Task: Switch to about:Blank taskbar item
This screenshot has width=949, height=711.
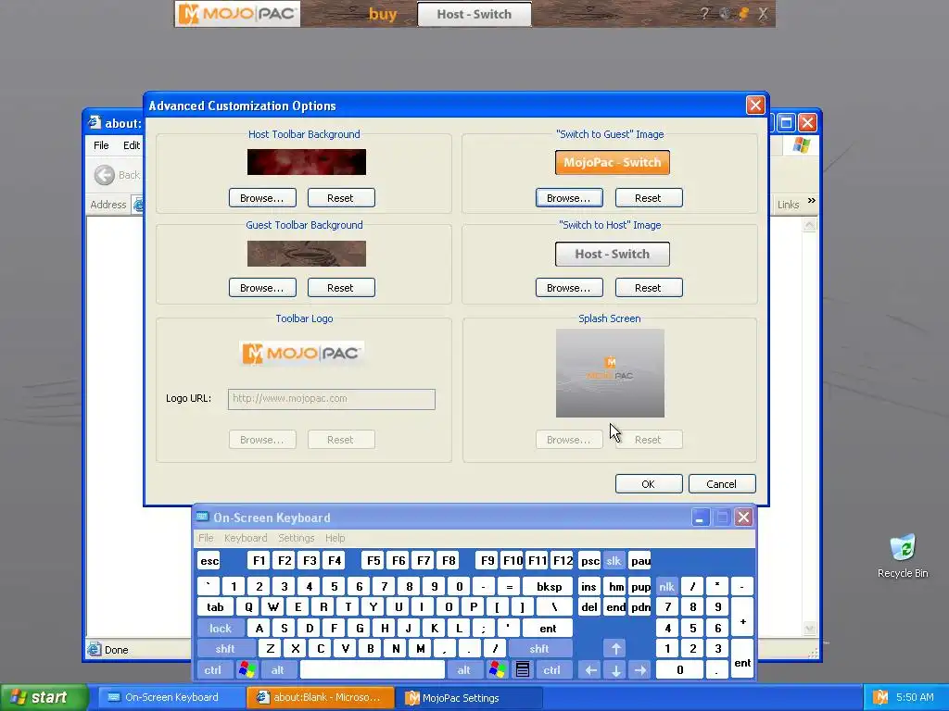Action: [321, 697]
